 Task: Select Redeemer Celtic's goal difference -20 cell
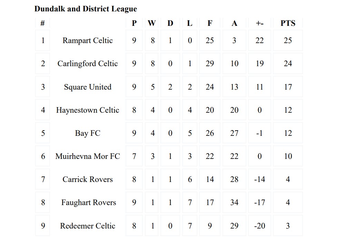(259, 226)
